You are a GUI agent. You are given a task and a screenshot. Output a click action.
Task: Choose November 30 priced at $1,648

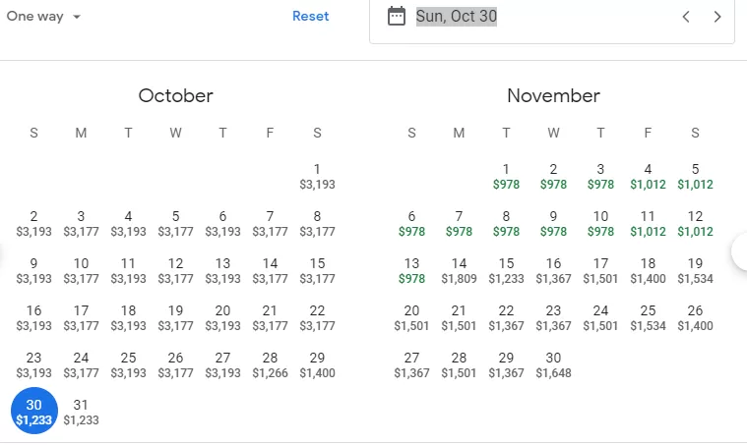coord(553,364)
